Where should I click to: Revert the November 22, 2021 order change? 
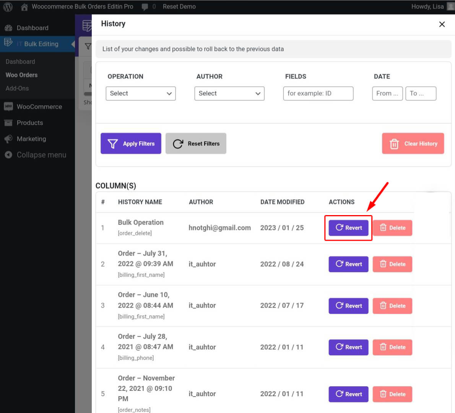click(x=348, y=394)
